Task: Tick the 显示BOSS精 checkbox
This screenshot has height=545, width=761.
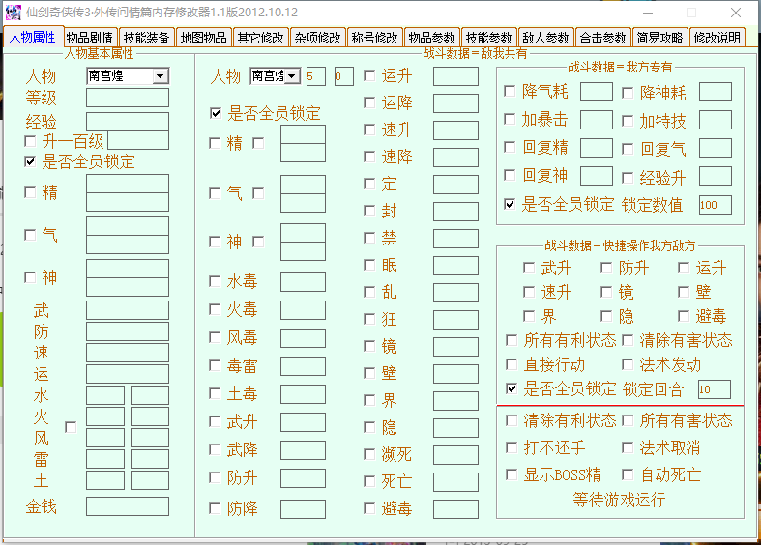Action: coord(512,474)
